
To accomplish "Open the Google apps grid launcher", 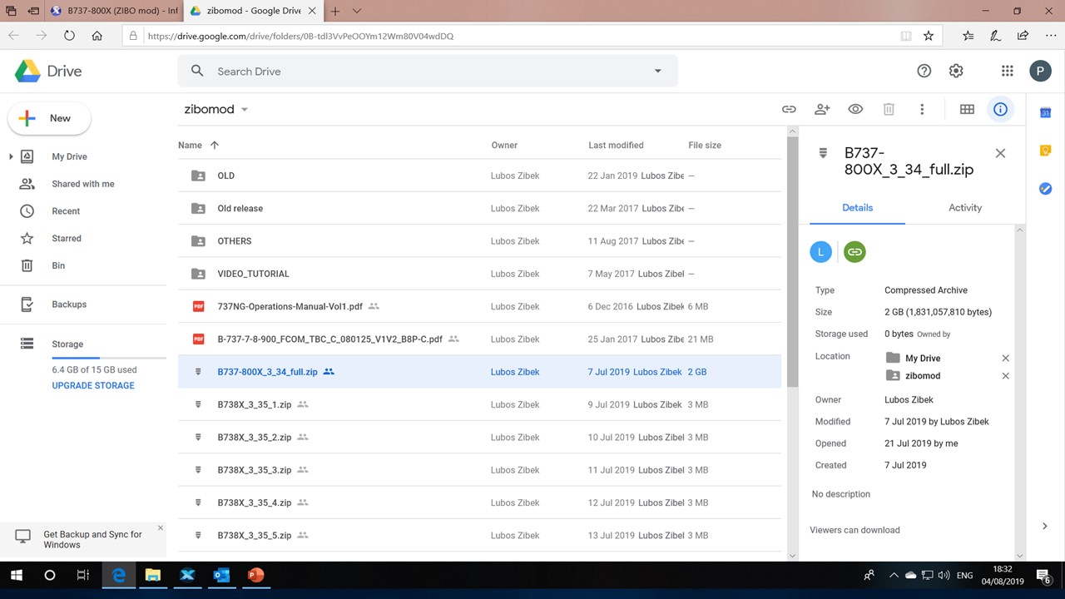I will [x=1007, y=71].
